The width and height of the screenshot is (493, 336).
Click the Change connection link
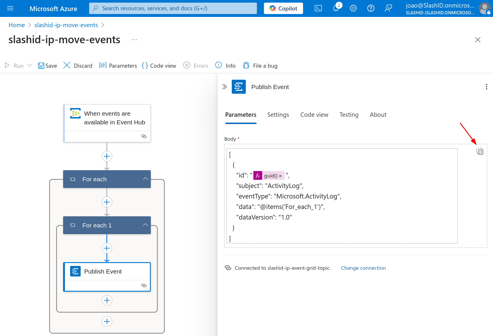363,268
